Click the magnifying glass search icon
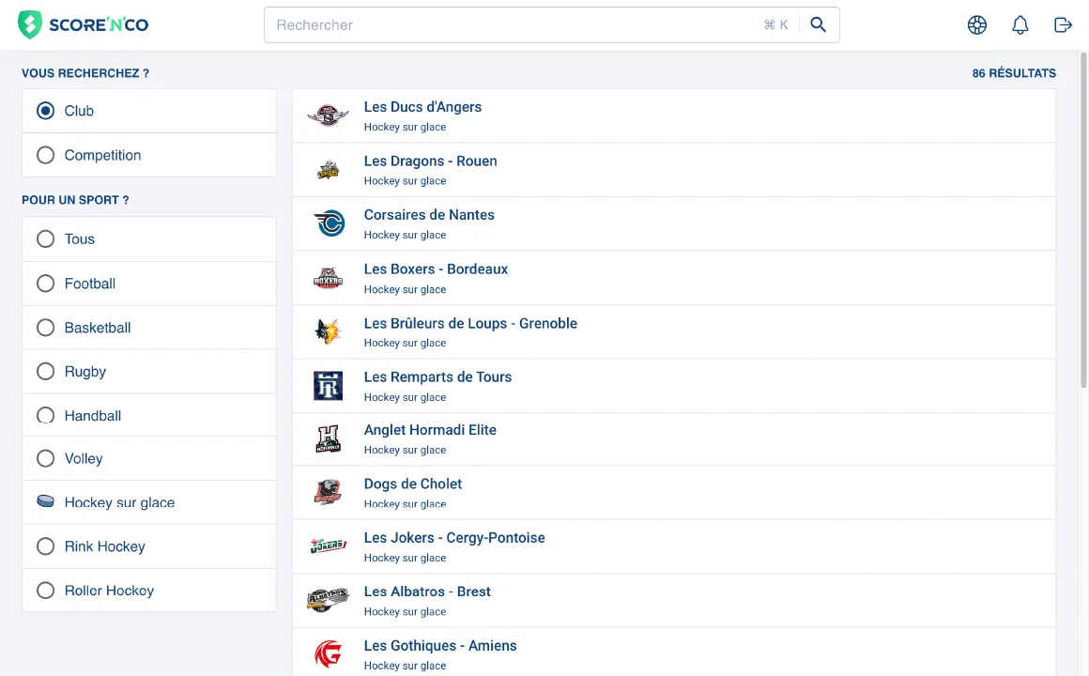This screenshot has height=676, width=1089. tap(818, 25)
